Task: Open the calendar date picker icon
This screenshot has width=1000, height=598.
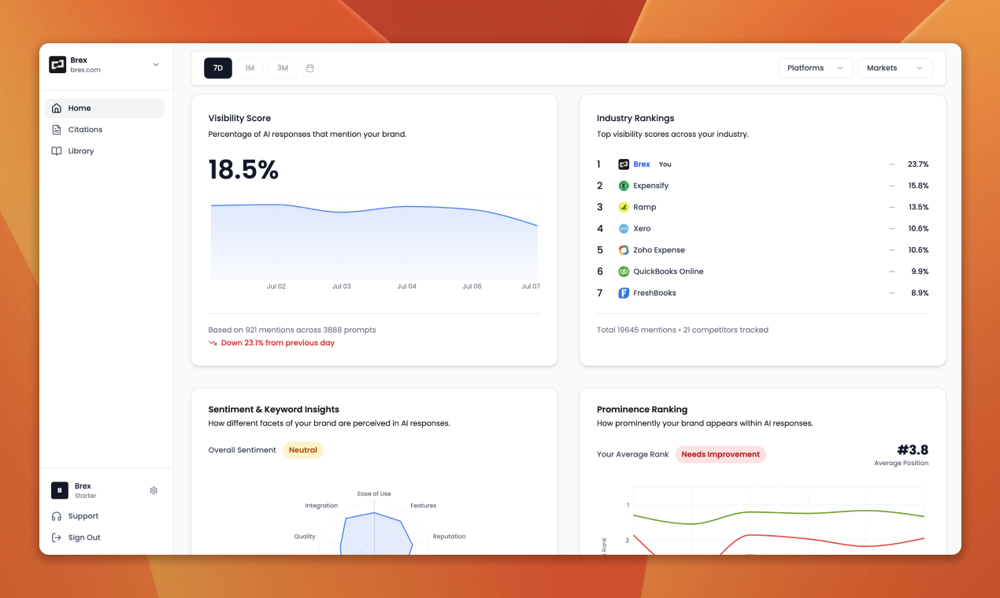Action: (x=310, y=68)
